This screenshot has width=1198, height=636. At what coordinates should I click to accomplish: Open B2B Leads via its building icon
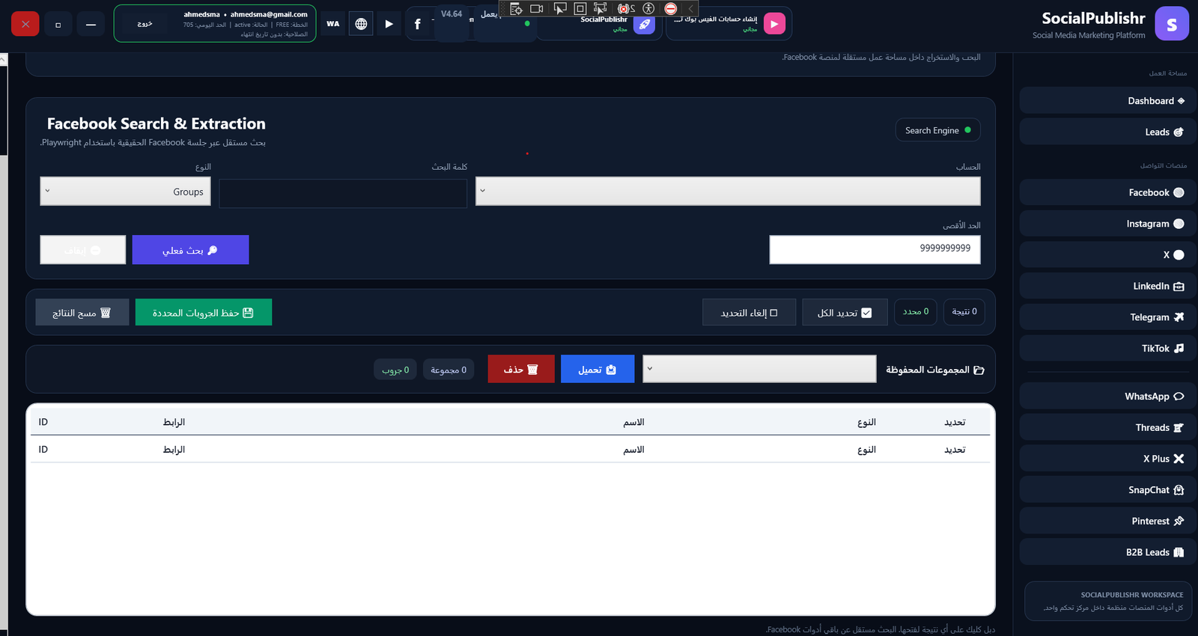(1179, 552)
